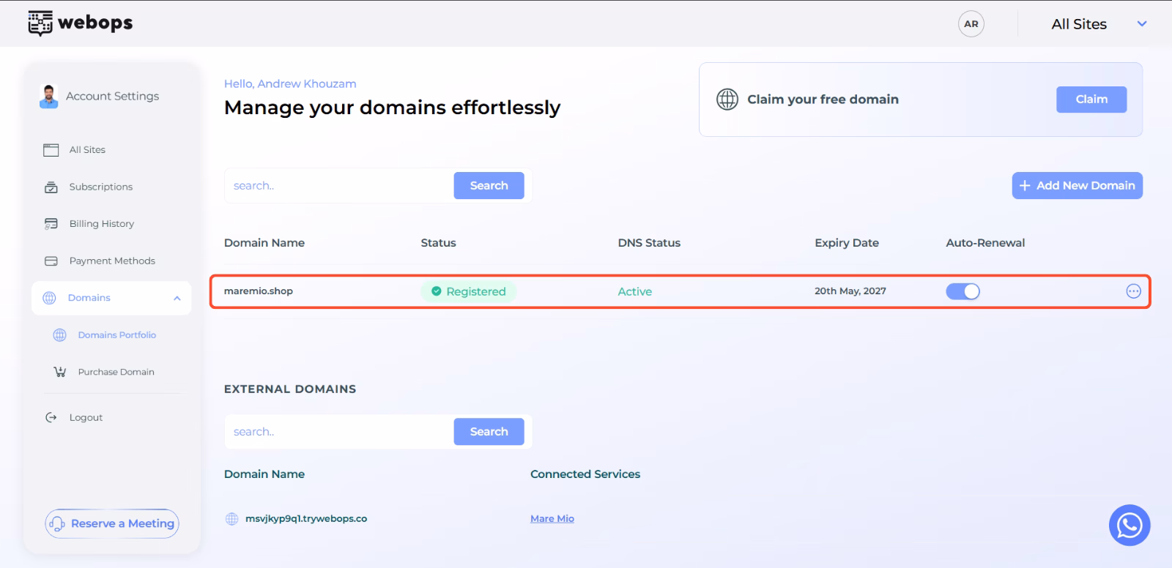Click Add New Domain button
1172x568 pixels.
point(1078,186)
